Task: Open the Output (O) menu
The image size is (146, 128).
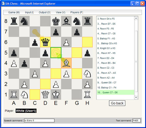Action: [45, 13]
